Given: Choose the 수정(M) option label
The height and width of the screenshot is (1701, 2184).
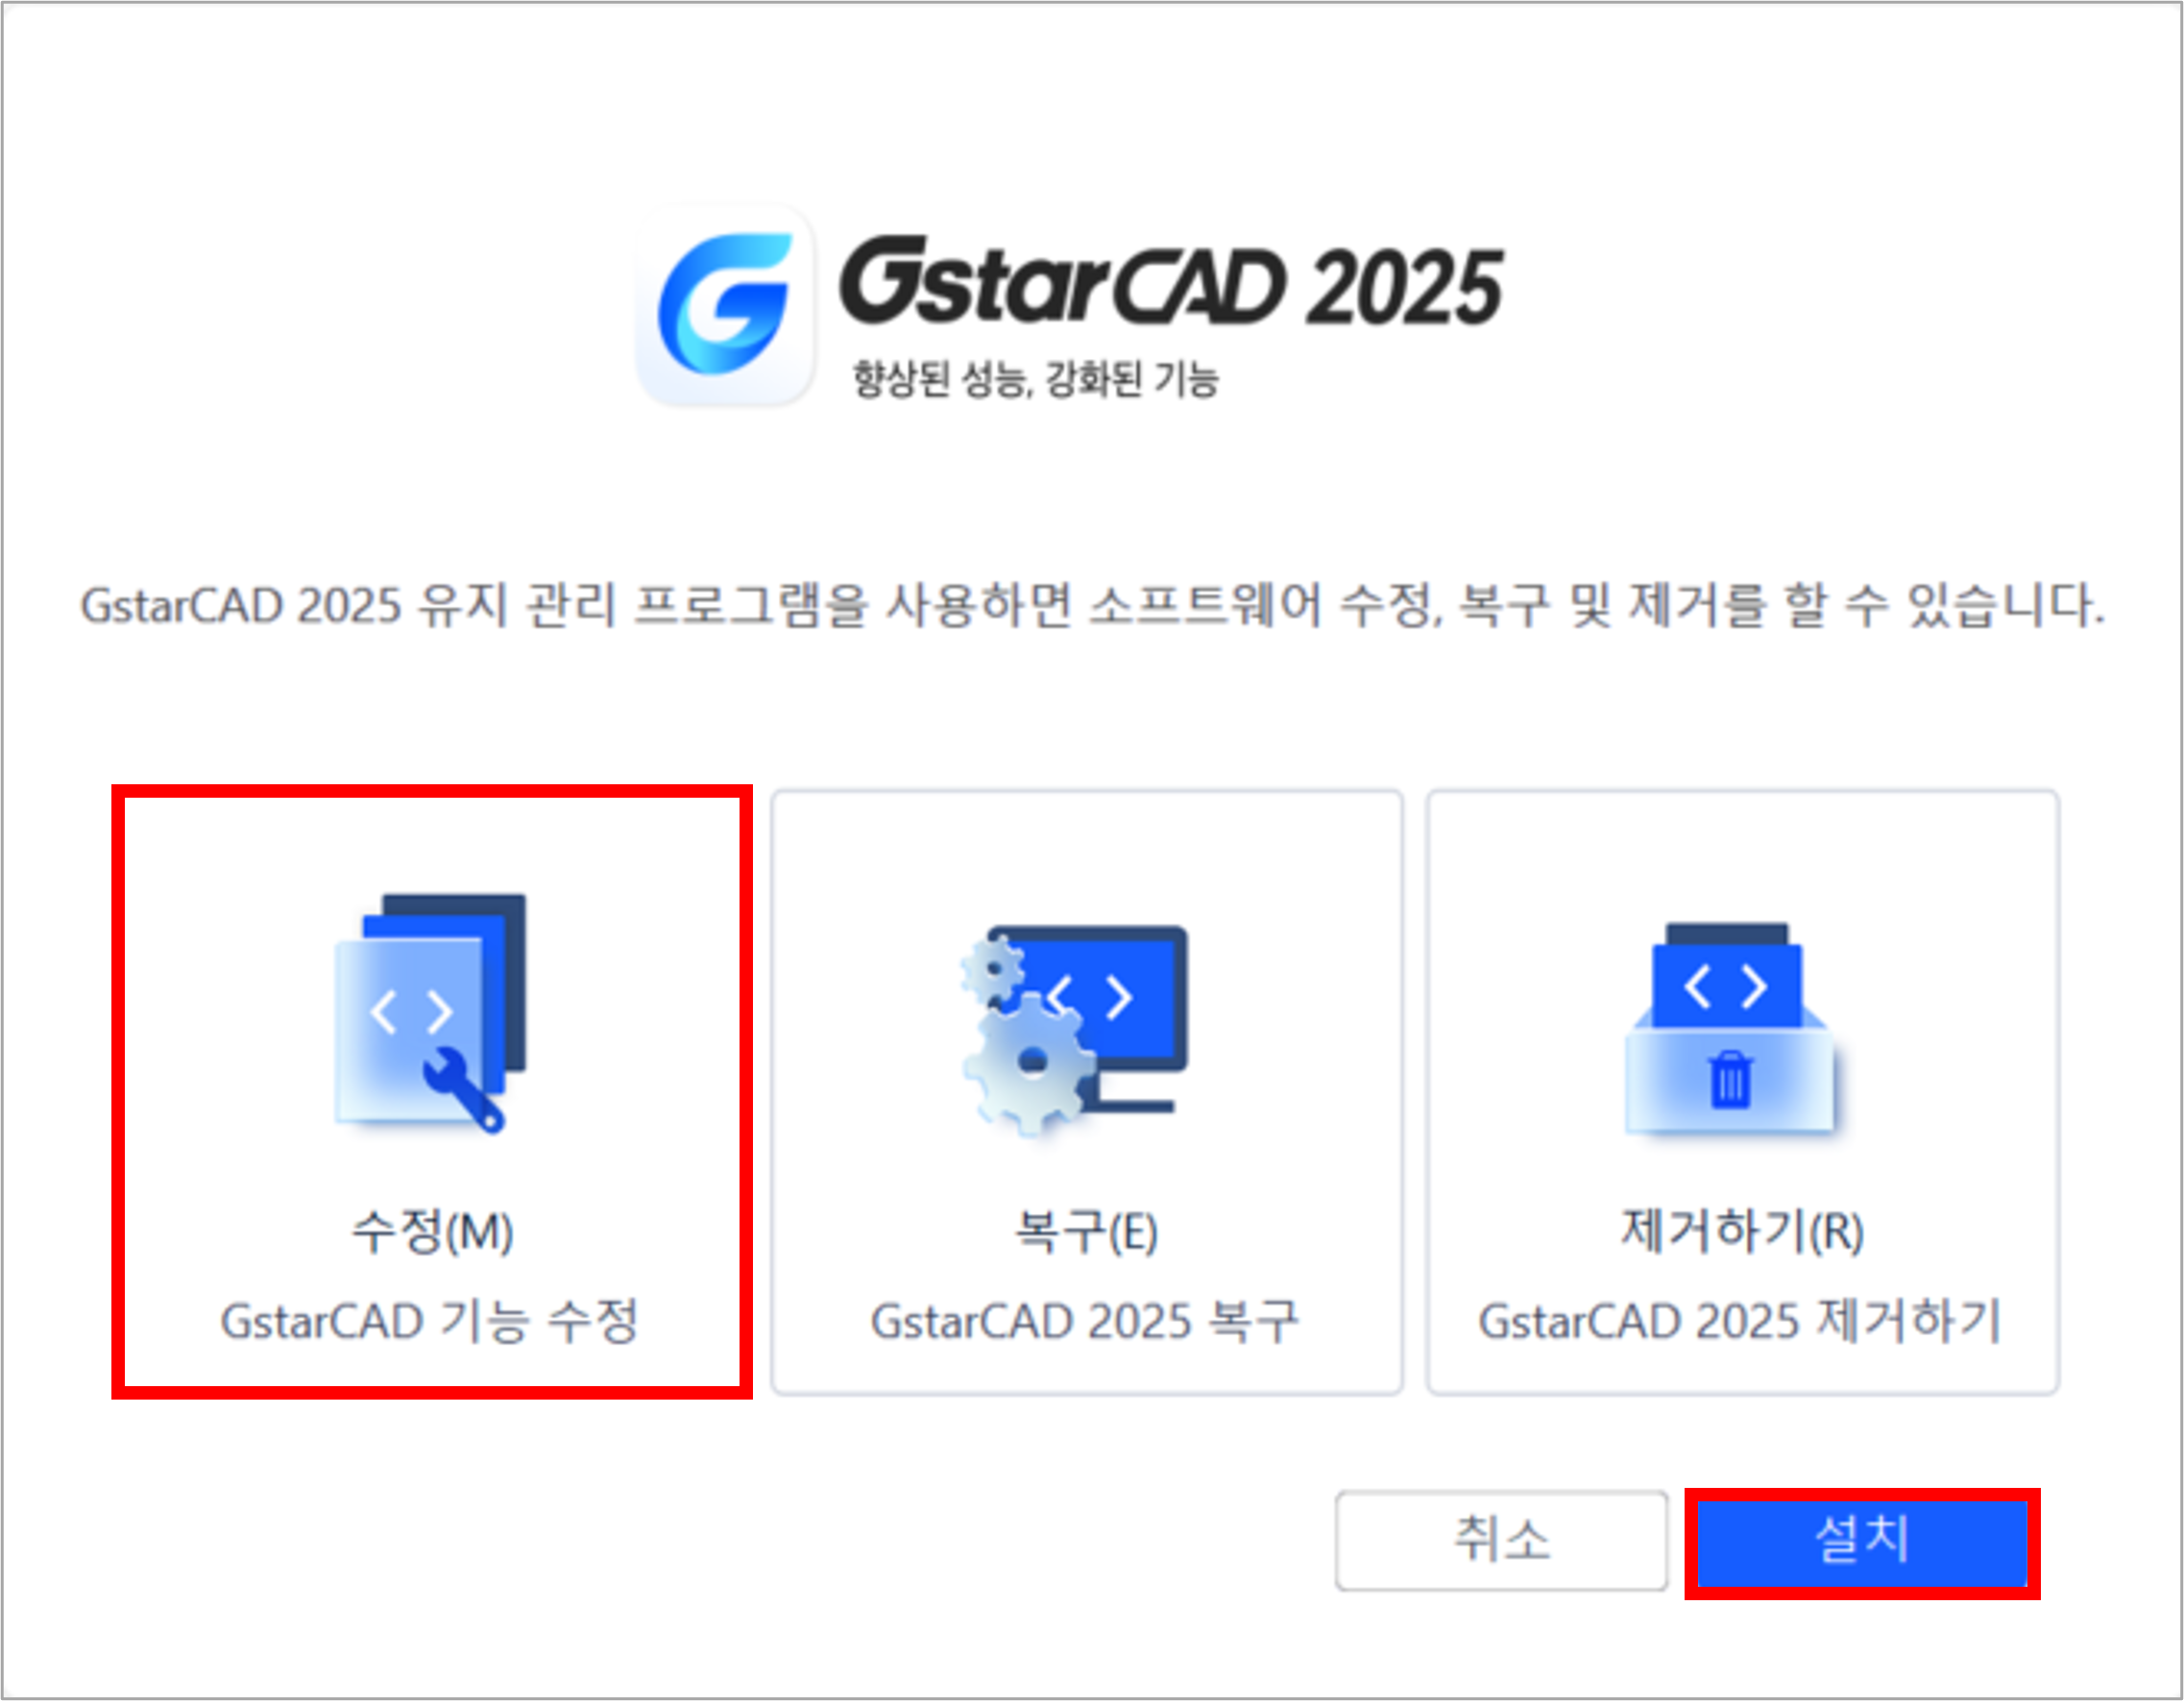Looking at the screenshot, I should pyautogui.click(x=432, y=1231).
